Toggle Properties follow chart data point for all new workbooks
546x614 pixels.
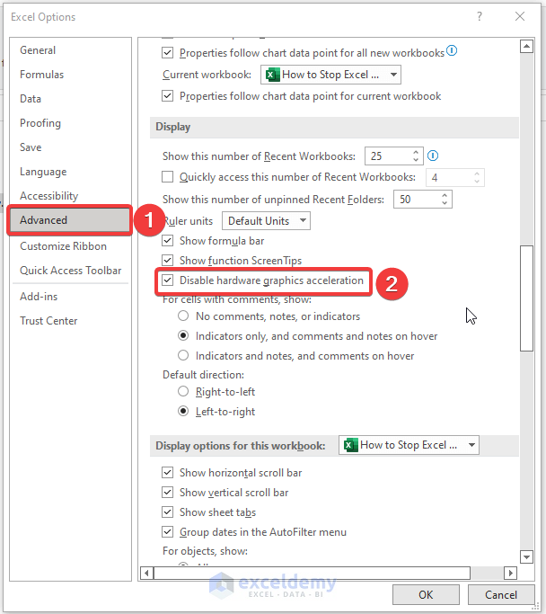[x=167, y=53]
